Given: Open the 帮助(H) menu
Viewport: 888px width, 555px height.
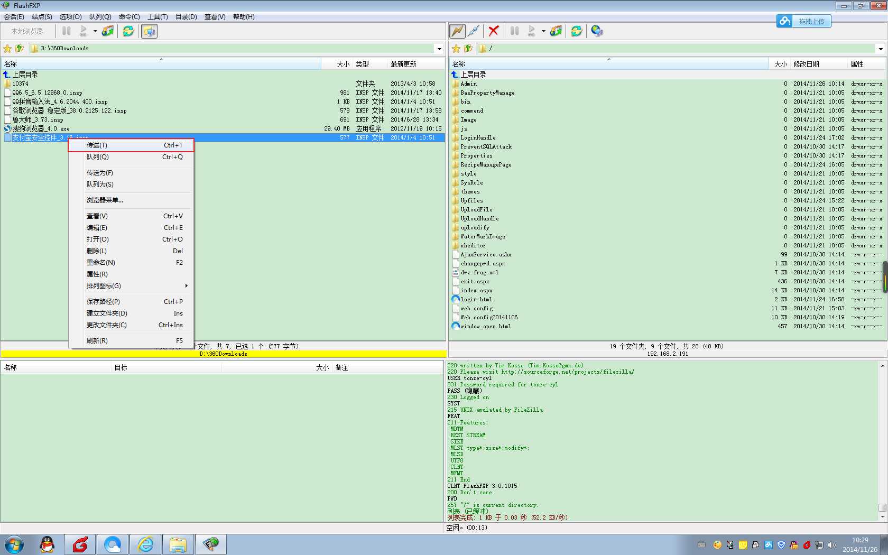Looking at the screenshot, I should tap(244, 17).
